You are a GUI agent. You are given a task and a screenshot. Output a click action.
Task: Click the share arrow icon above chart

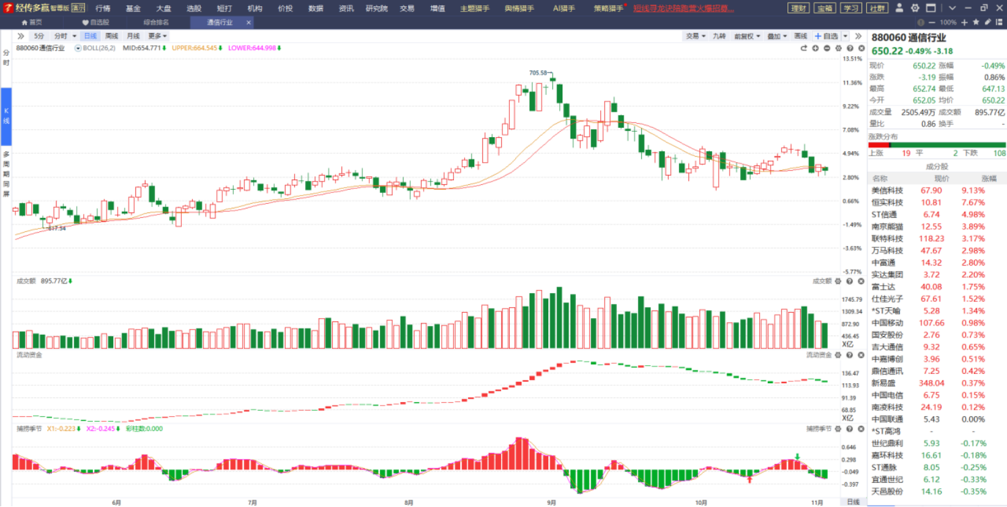point(804,48)
